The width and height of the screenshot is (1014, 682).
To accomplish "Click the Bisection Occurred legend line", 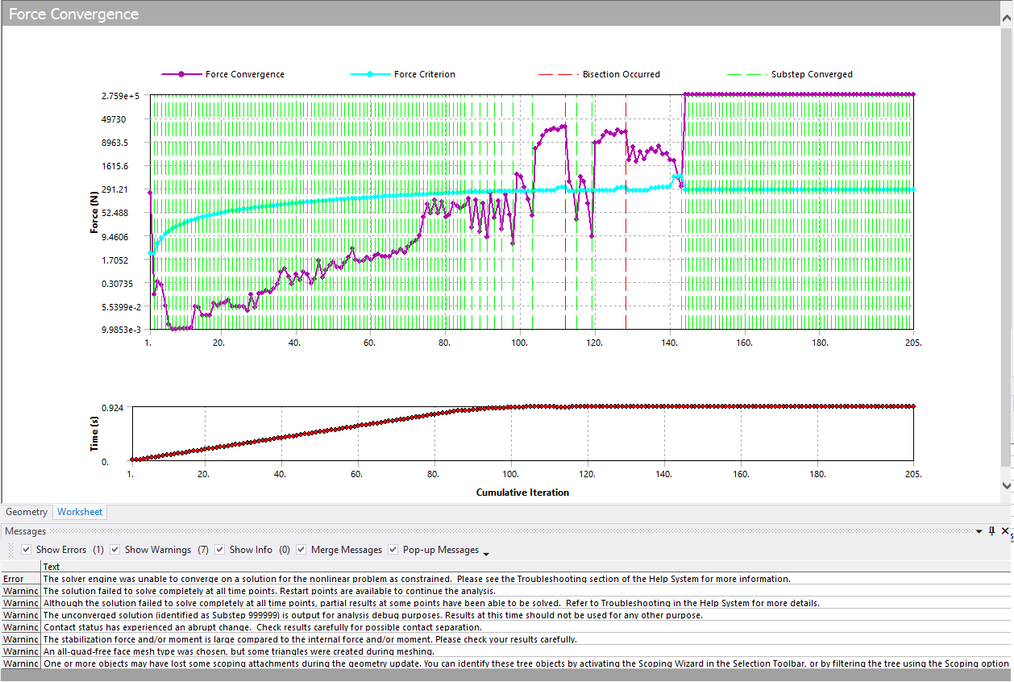I will click(558, 74).
